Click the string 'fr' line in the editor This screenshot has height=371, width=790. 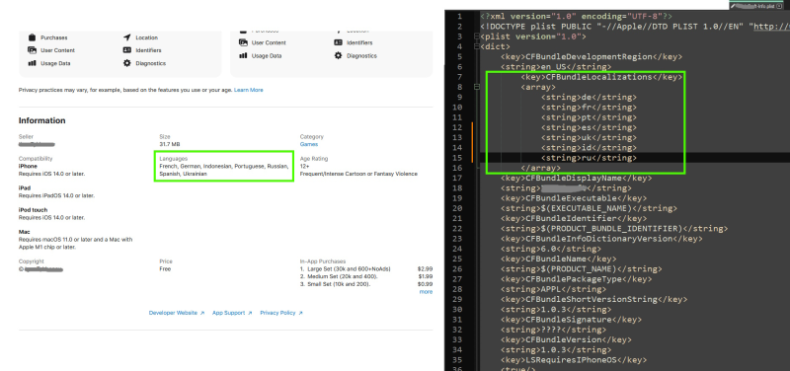point(589,108)
